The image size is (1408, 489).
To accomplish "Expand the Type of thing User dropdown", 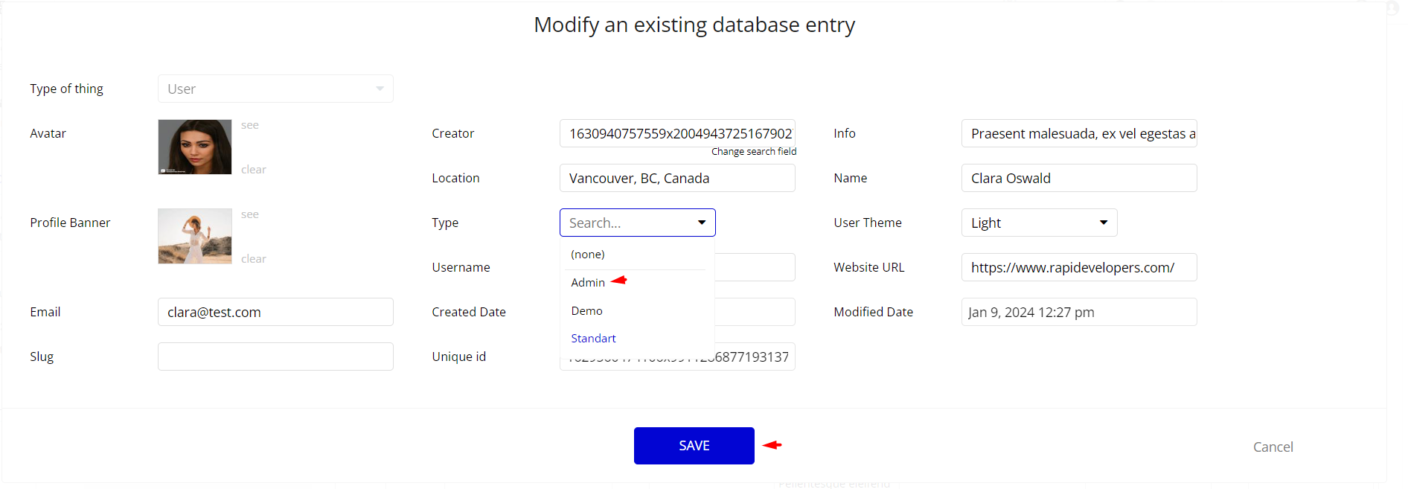I will click(x=275, y=89).
